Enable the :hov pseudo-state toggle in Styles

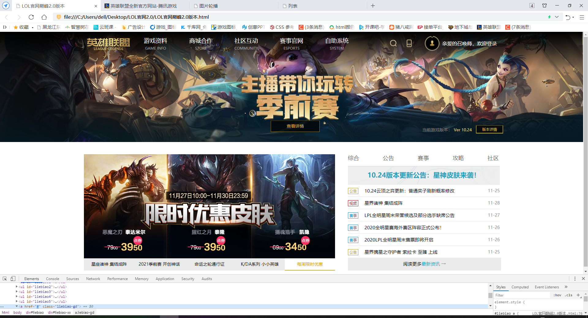tap(557, 295)
